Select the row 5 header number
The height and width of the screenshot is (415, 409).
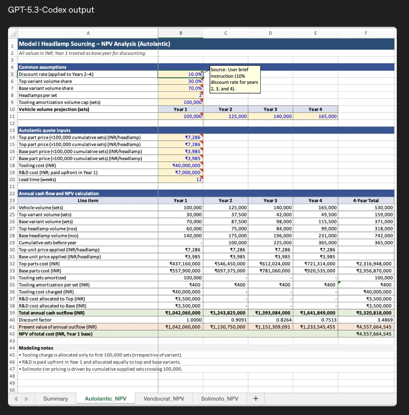click(12, 74)
